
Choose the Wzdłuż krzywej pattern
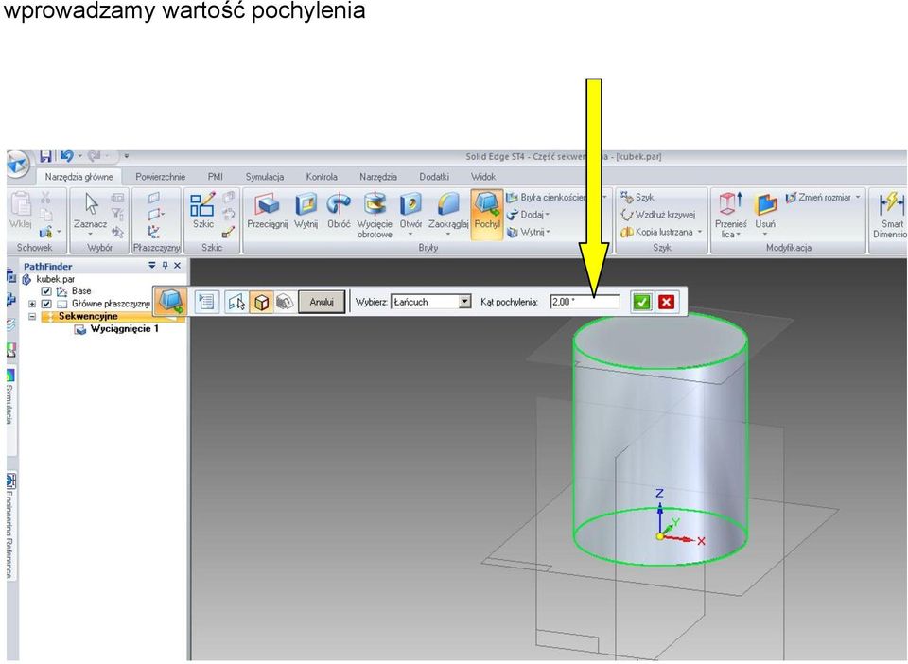click(x=658, y=215)
